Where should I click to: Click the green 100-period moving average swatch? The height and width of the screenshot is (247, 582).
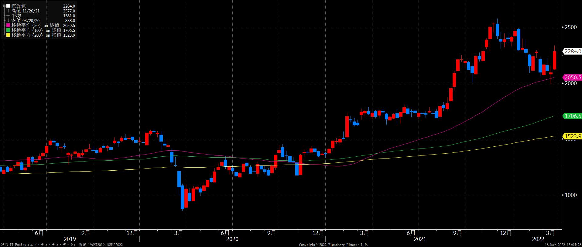(8, 30)
